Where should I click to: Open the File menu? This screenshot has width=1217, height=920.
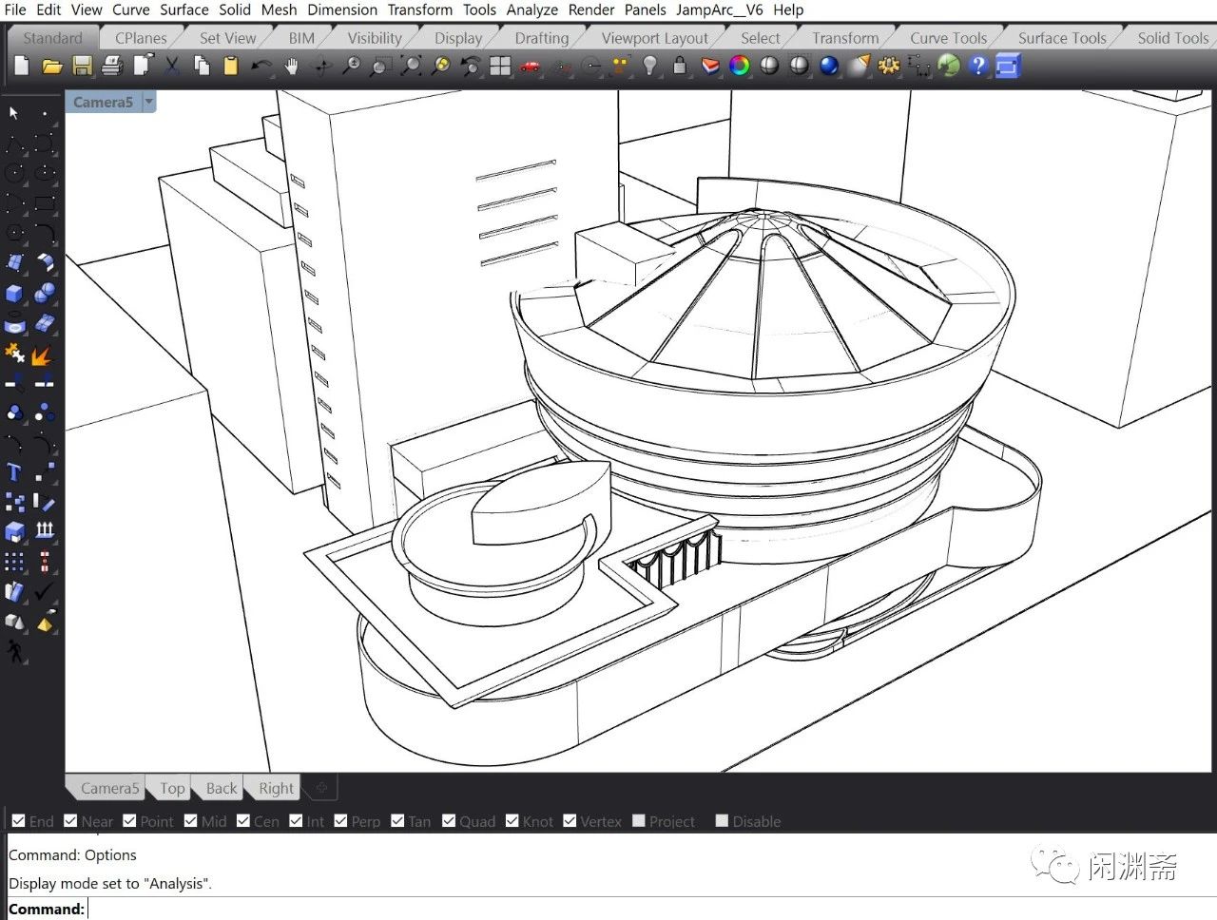tap(15, 10)
